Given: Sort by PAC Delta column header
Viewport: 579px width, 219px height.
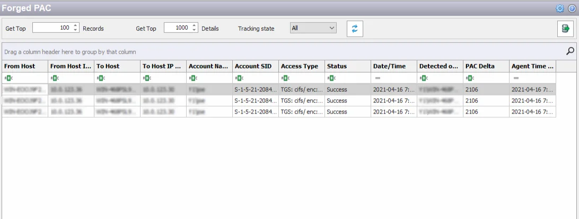Looking at the screenshot, I should [x=486, y=66].
